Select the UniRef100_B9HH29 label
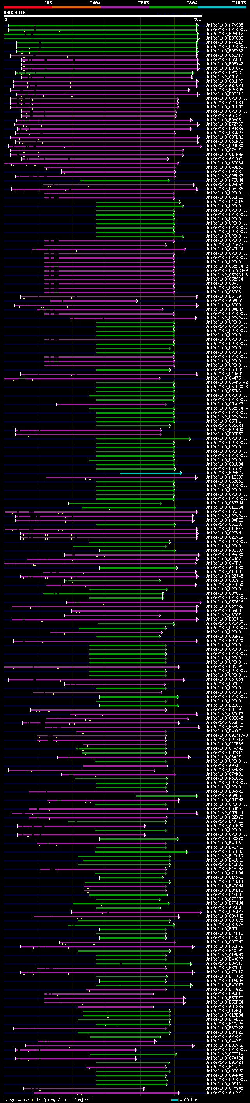 point(224,473)
